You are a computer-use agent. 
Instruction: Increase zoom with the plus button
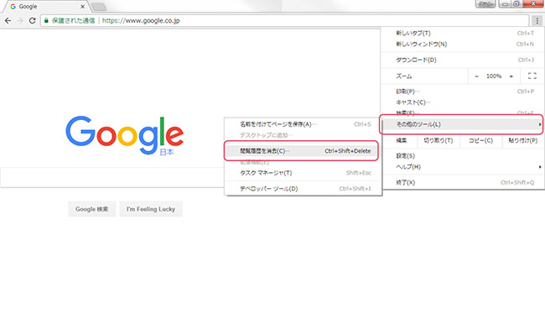(511, 76)
